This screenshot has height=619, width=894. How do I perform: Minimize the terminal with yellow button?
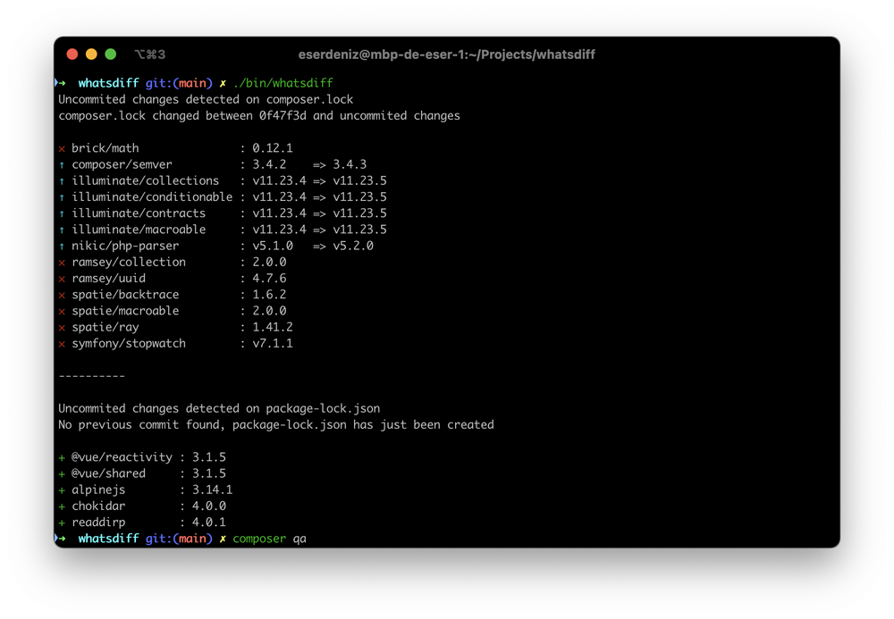tap(91, 54)
